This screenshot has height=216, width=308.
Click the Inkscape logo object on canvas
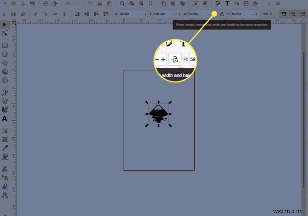(159, 114)
